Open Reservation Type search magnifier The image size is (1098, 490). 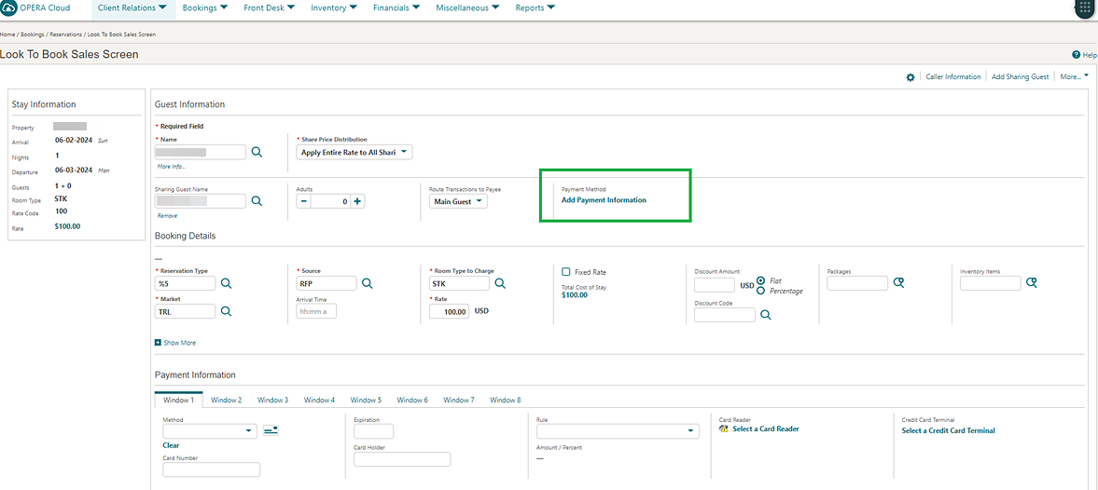pyautogui.click(x=226, y=283)
